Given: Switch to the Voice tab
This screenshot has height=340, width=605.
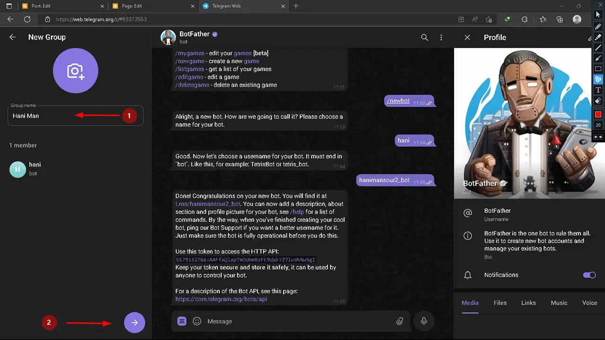Looking at the screenshot, I should 590,303.
